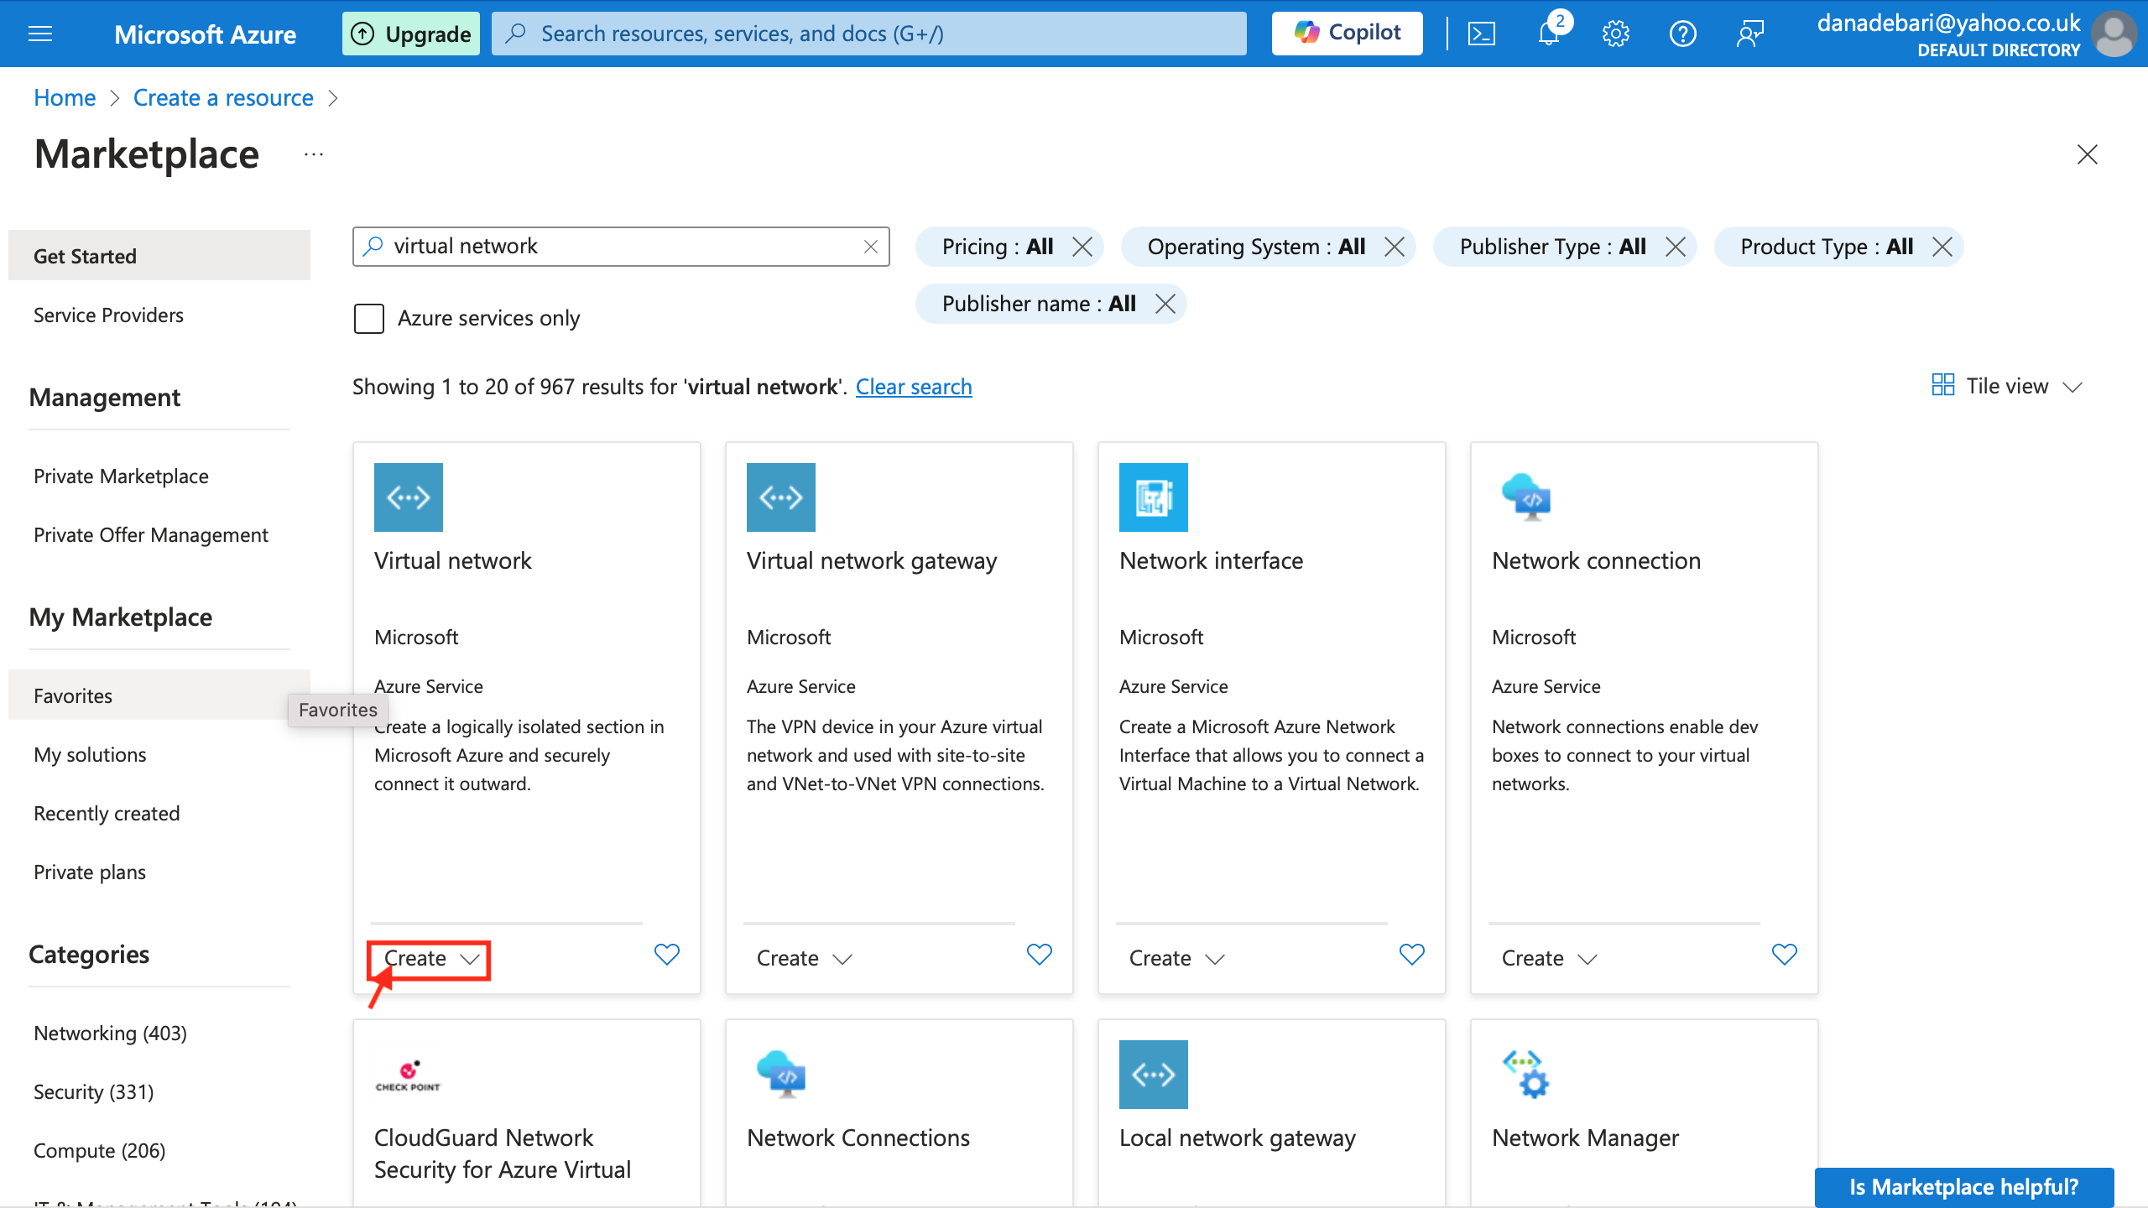Screen dimensions: 2148x1208
Task: Click the help question mark icon
Action: [1682, 34]
